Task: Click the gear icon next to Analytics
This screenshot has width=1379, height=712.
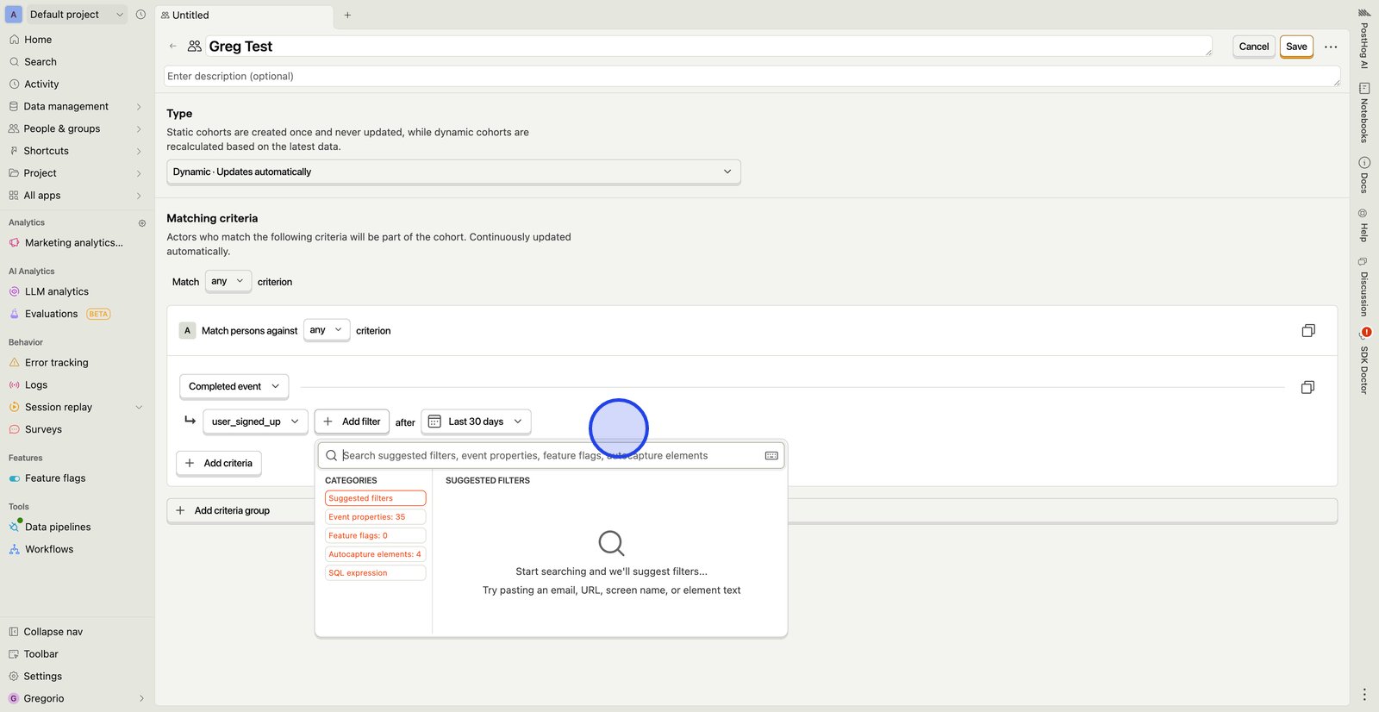Action: click(142, 223)
